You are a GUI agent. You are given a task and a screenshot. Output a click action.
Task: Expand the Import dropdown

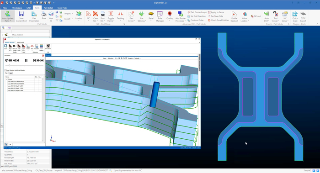(x=69, y=14)
